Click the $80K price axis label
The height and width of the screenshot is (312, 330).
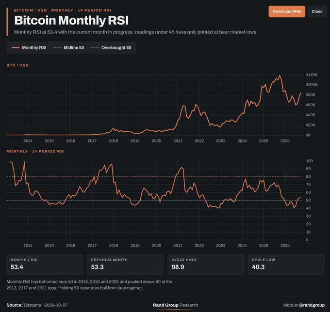[311, 95]
